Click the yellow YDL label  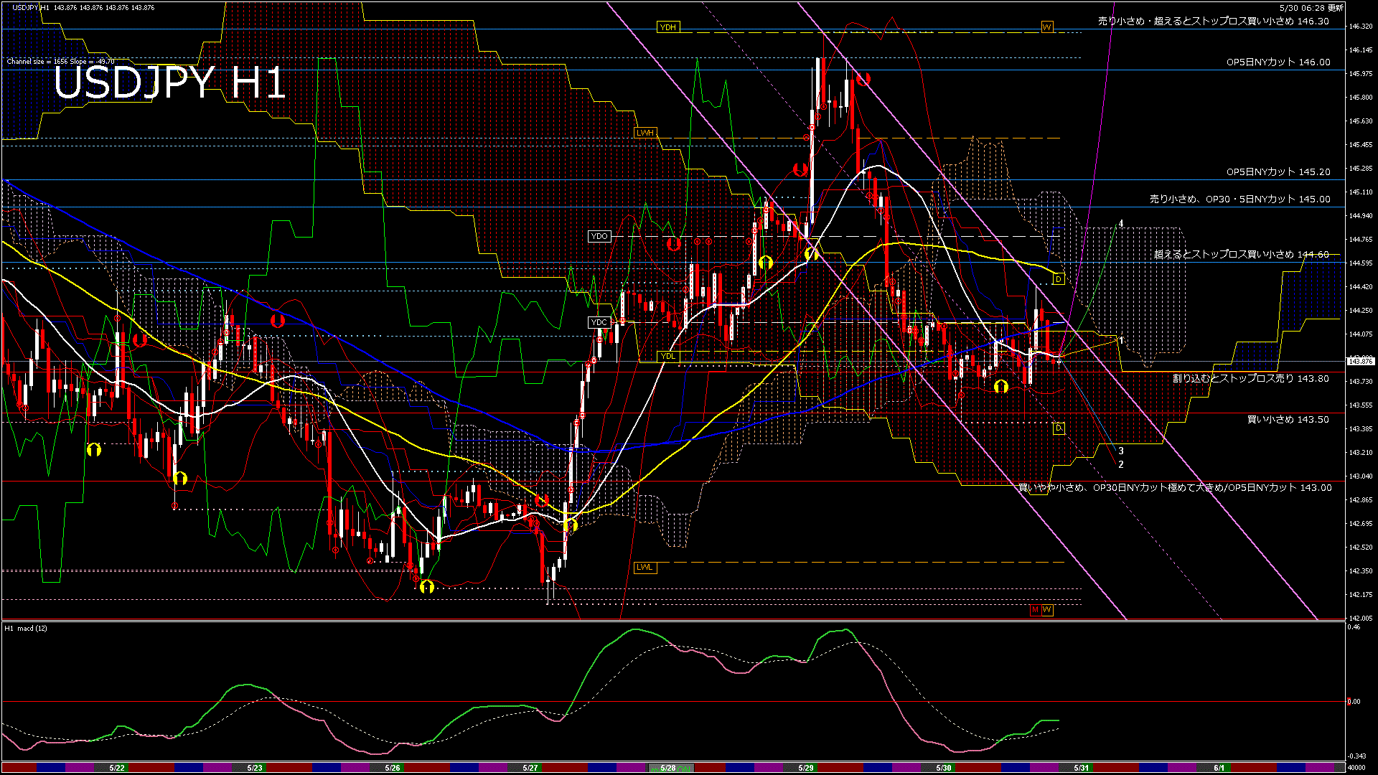(x=667, y=356)
